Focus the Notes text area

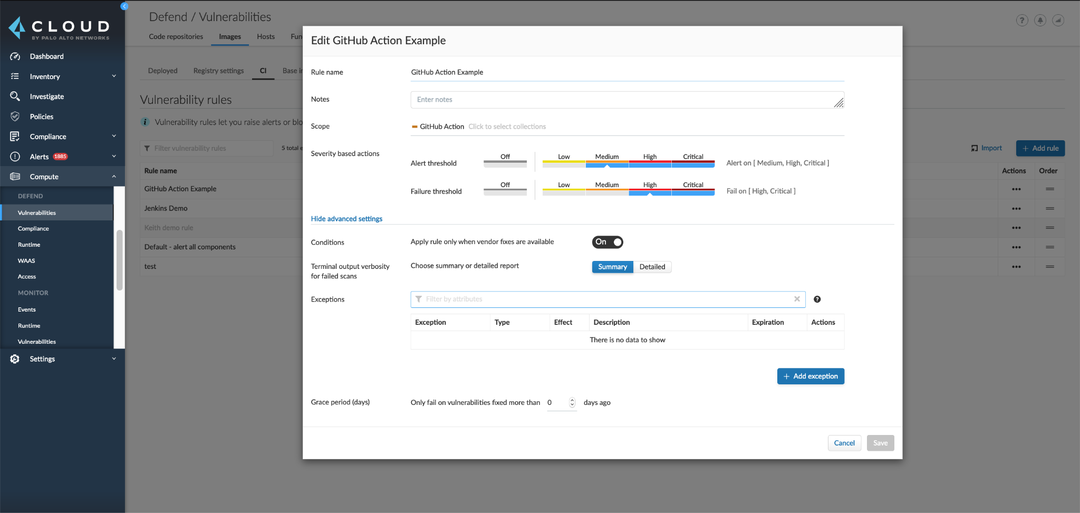click(627, 100)
